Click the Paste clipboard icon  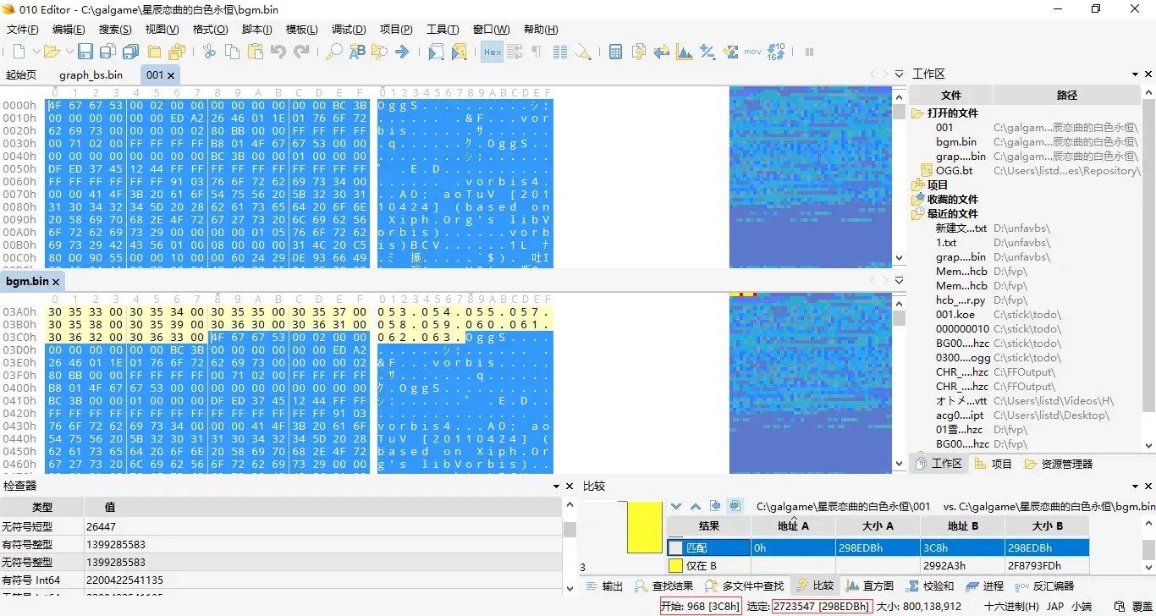255,52
